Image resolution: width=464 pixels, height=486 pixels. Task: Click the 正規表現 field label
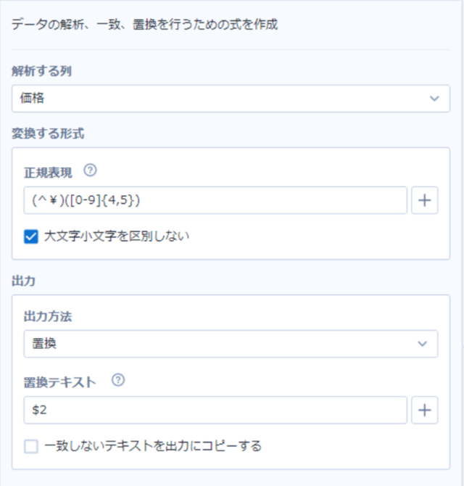pyautogui.click(x=48, y=173)
